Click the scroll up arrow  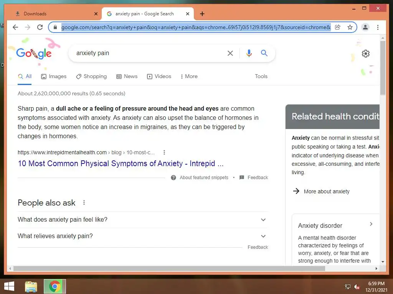click(383, 38)
